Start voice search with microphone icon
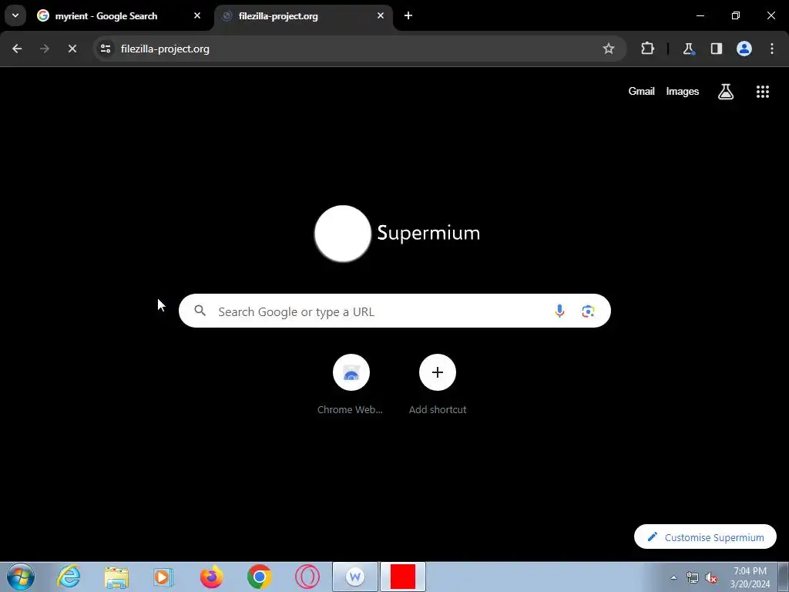 (x=559, y=311)
